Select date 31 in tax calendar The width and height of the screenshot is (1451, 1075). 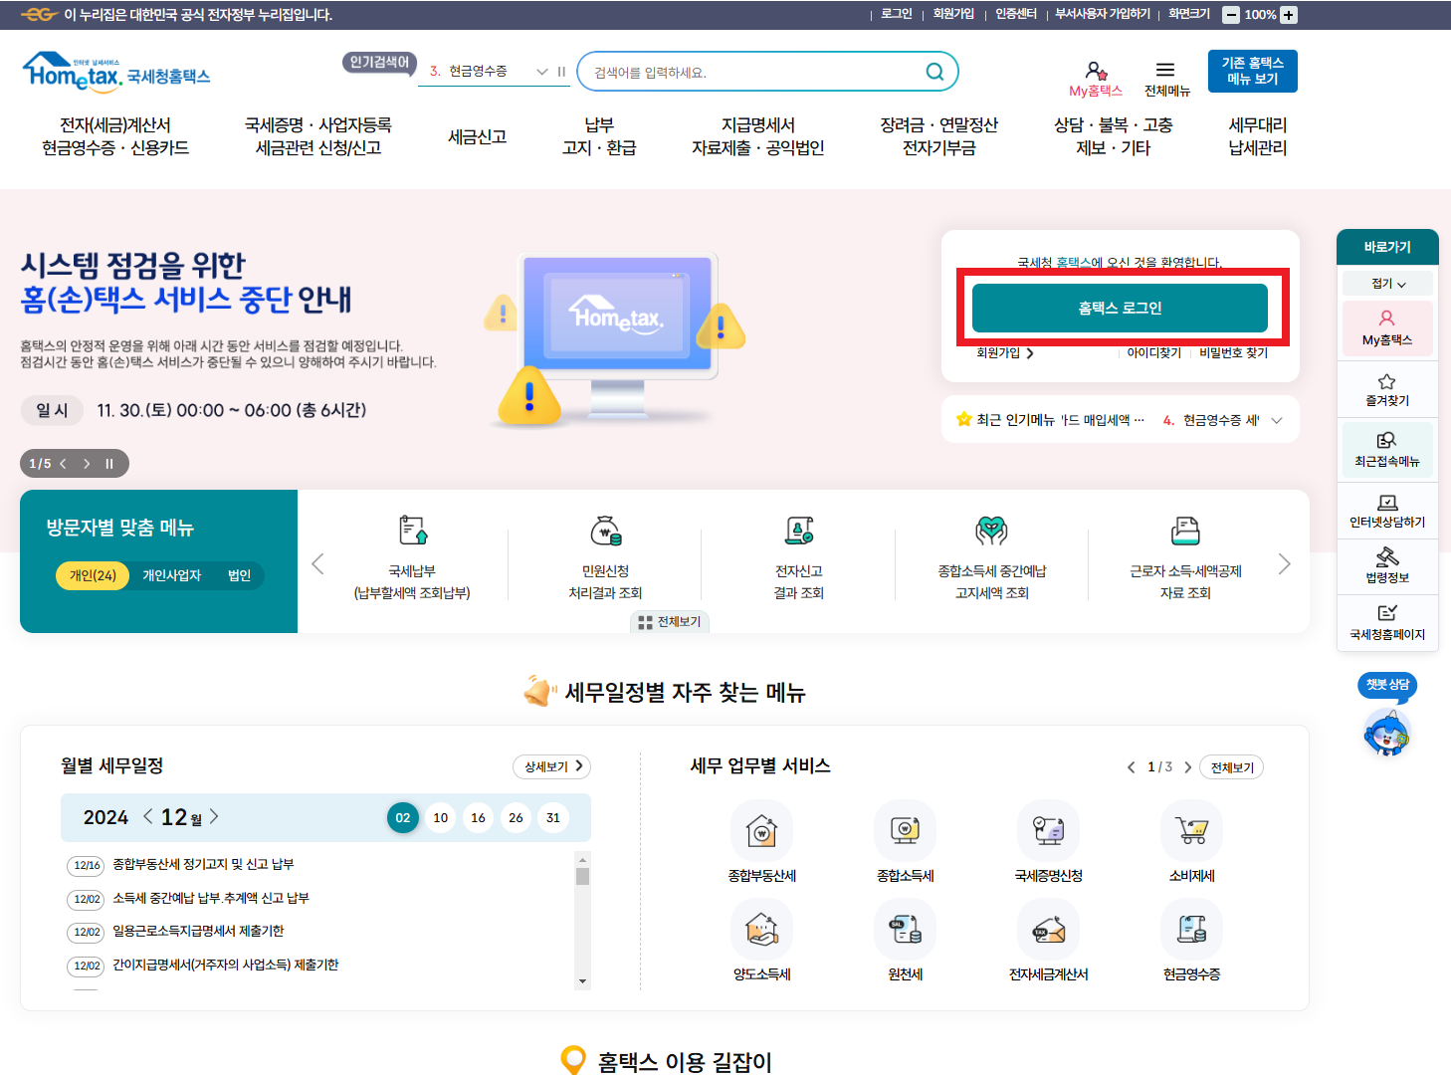(x=553, y=818)
